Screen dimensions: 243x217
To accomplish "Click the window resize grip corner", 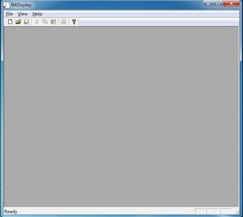I will click(237, 212).
